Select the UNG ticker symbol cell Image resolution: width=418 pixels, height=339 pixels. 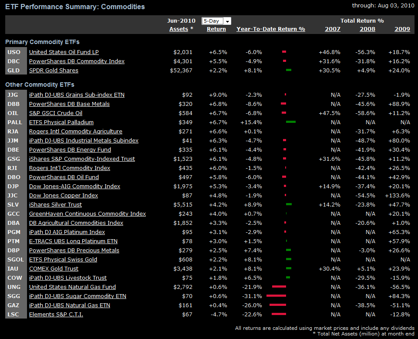(16, 287)
